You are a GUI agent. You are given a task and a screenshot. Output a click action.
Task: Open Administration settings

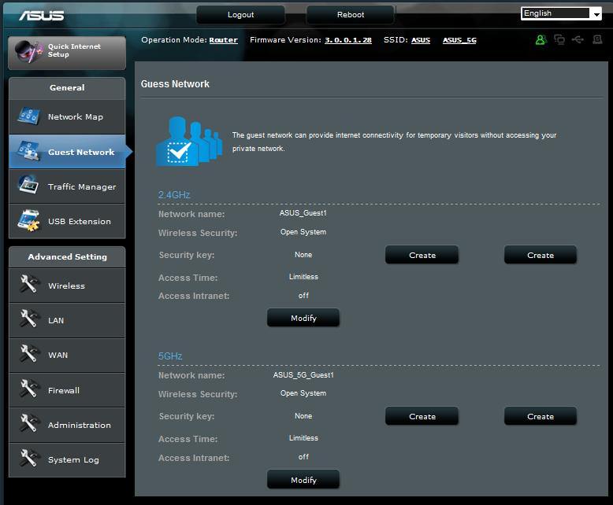(x=67, y=425)
